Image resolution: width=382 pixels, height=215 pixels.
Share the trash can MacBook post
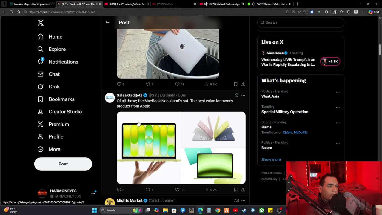243,84
